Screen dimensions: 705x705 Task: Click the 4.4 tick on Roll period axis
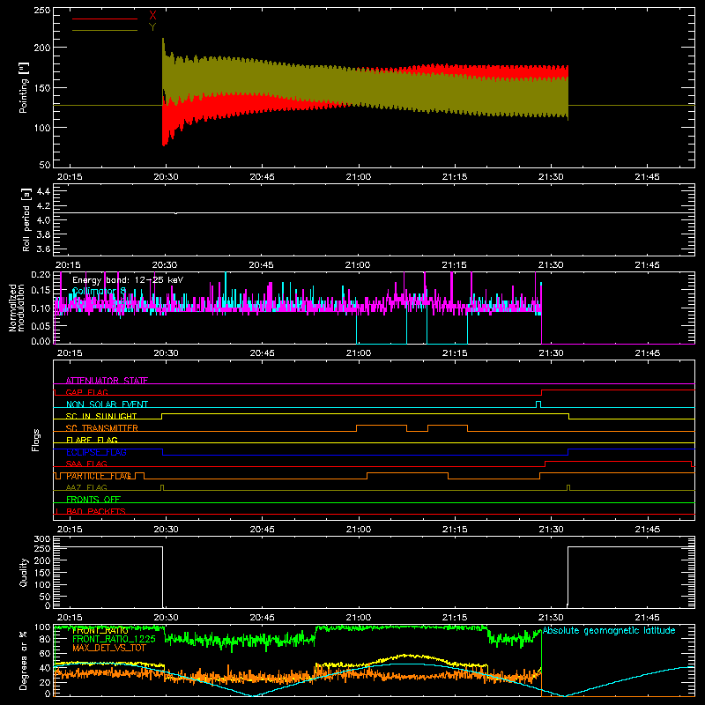[43, 191]
